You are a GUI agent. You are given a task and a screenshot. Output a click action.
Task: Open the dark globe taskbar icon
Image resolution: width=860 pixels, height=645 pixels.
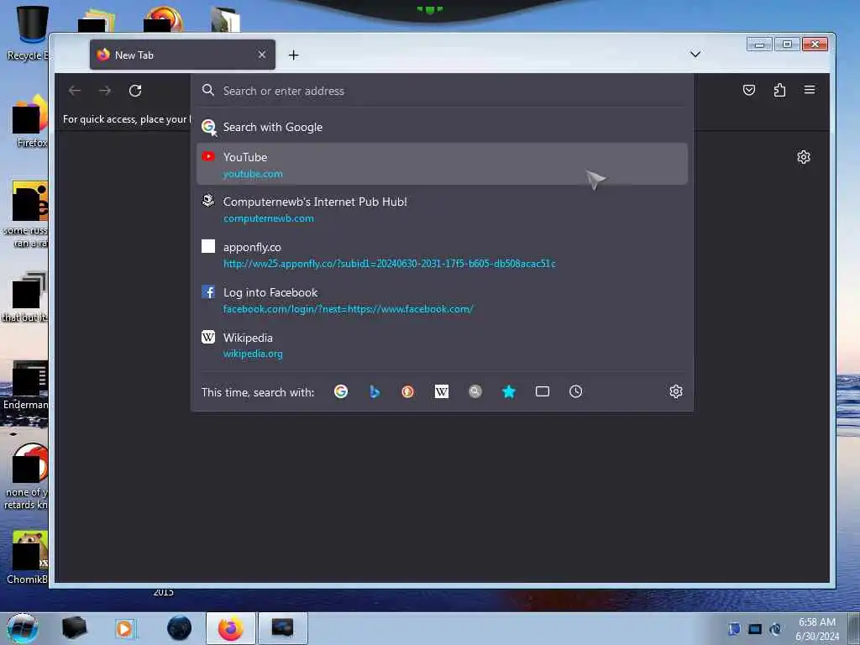coord(179,628)
